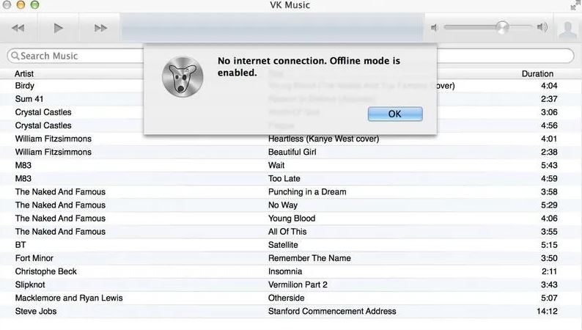Viewport: 582px width, 330px height.
Task: Select the Crystal Castles row lasting 3:06
Action: 291,112
